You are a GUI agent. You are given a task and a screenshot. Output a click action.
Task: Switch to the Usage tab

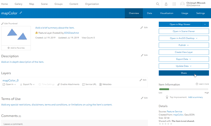coord(184,13)
